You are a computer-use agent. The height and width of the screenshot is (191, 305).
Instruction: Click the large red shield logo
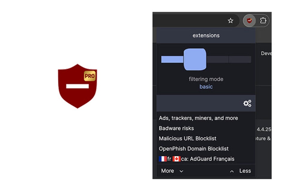click(77, 86)
